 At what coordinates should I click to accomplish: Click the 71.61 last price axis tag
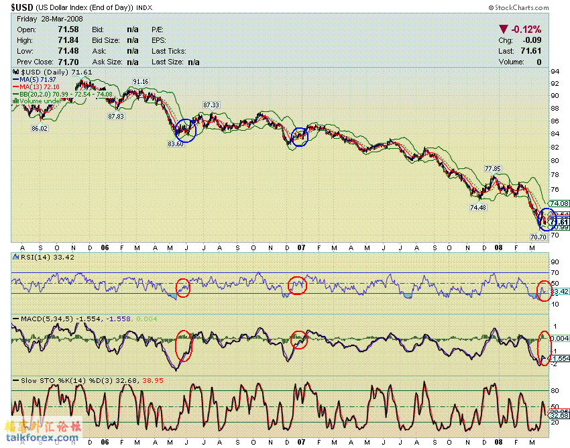(559, 222)
